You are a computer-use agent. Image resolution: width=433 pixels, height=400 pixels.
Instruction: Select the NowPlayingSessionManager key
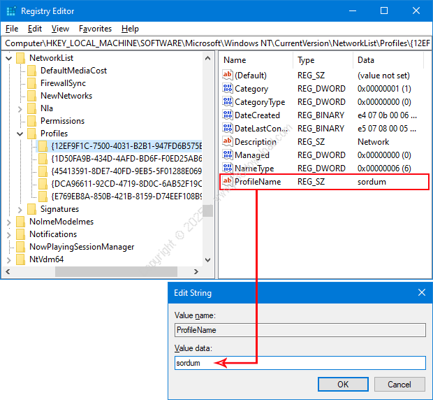tap(81, 247)
